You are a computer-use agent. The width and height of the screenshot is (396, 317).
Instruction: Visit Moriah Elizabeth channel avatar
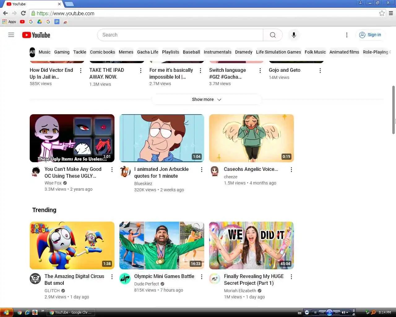click(x=215, y=279)
